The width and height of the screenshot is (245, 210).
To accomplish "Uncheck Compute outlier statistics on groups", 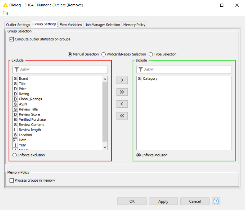I will pos(12,39).
